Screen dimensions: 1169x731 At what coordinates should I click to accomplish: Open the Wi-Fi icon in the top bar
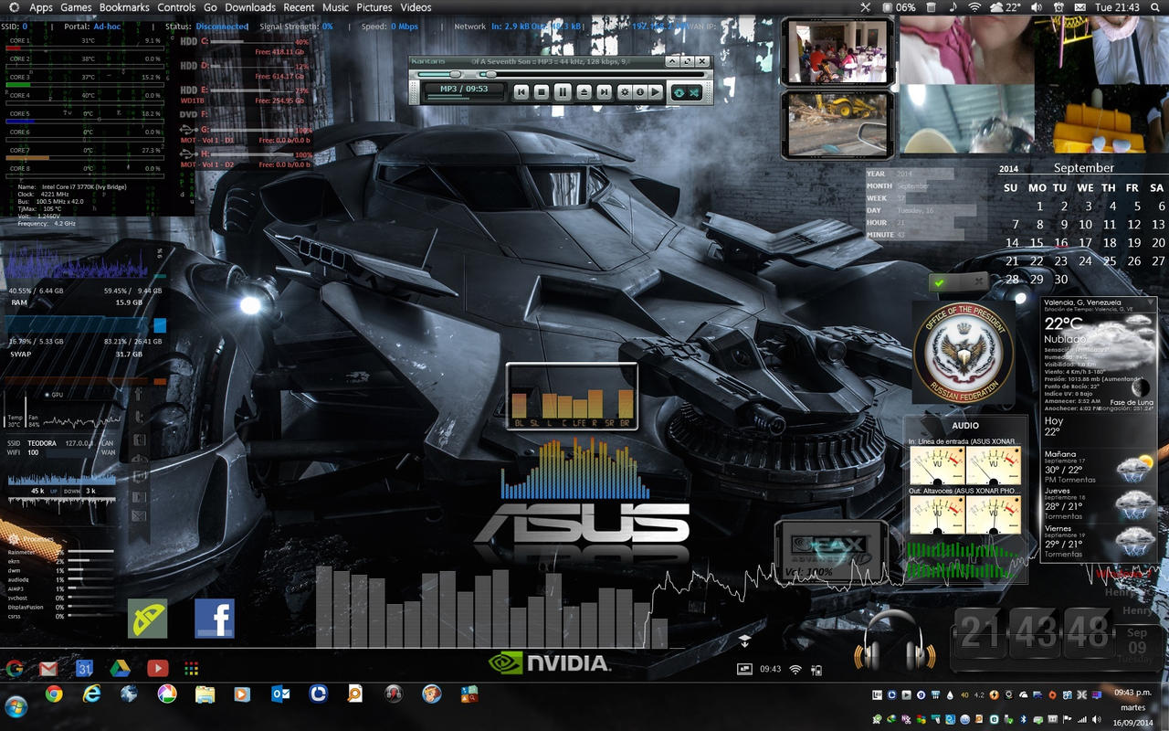[x=974, y=7]
